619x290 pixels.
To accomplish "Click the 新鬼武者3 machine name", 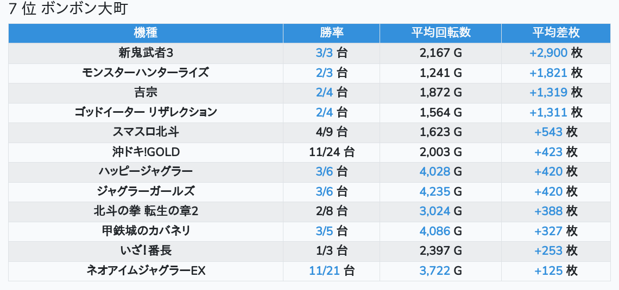I will point(146,53).
